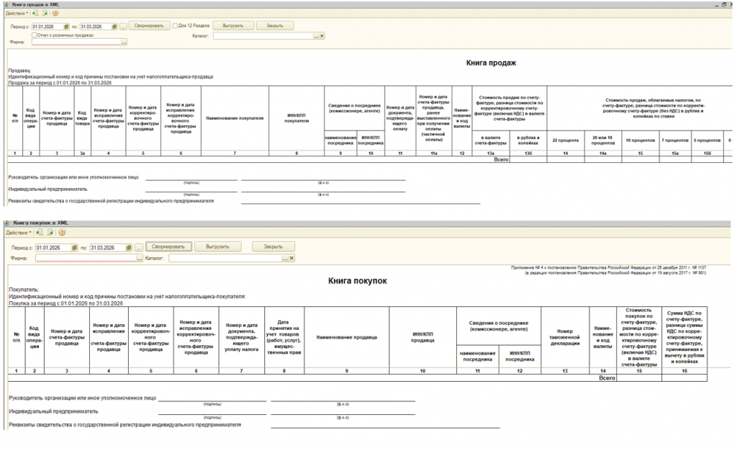Click the Книга продаж в XML window icon
Viewport: 737px width, 451px height.
(7, 4)
